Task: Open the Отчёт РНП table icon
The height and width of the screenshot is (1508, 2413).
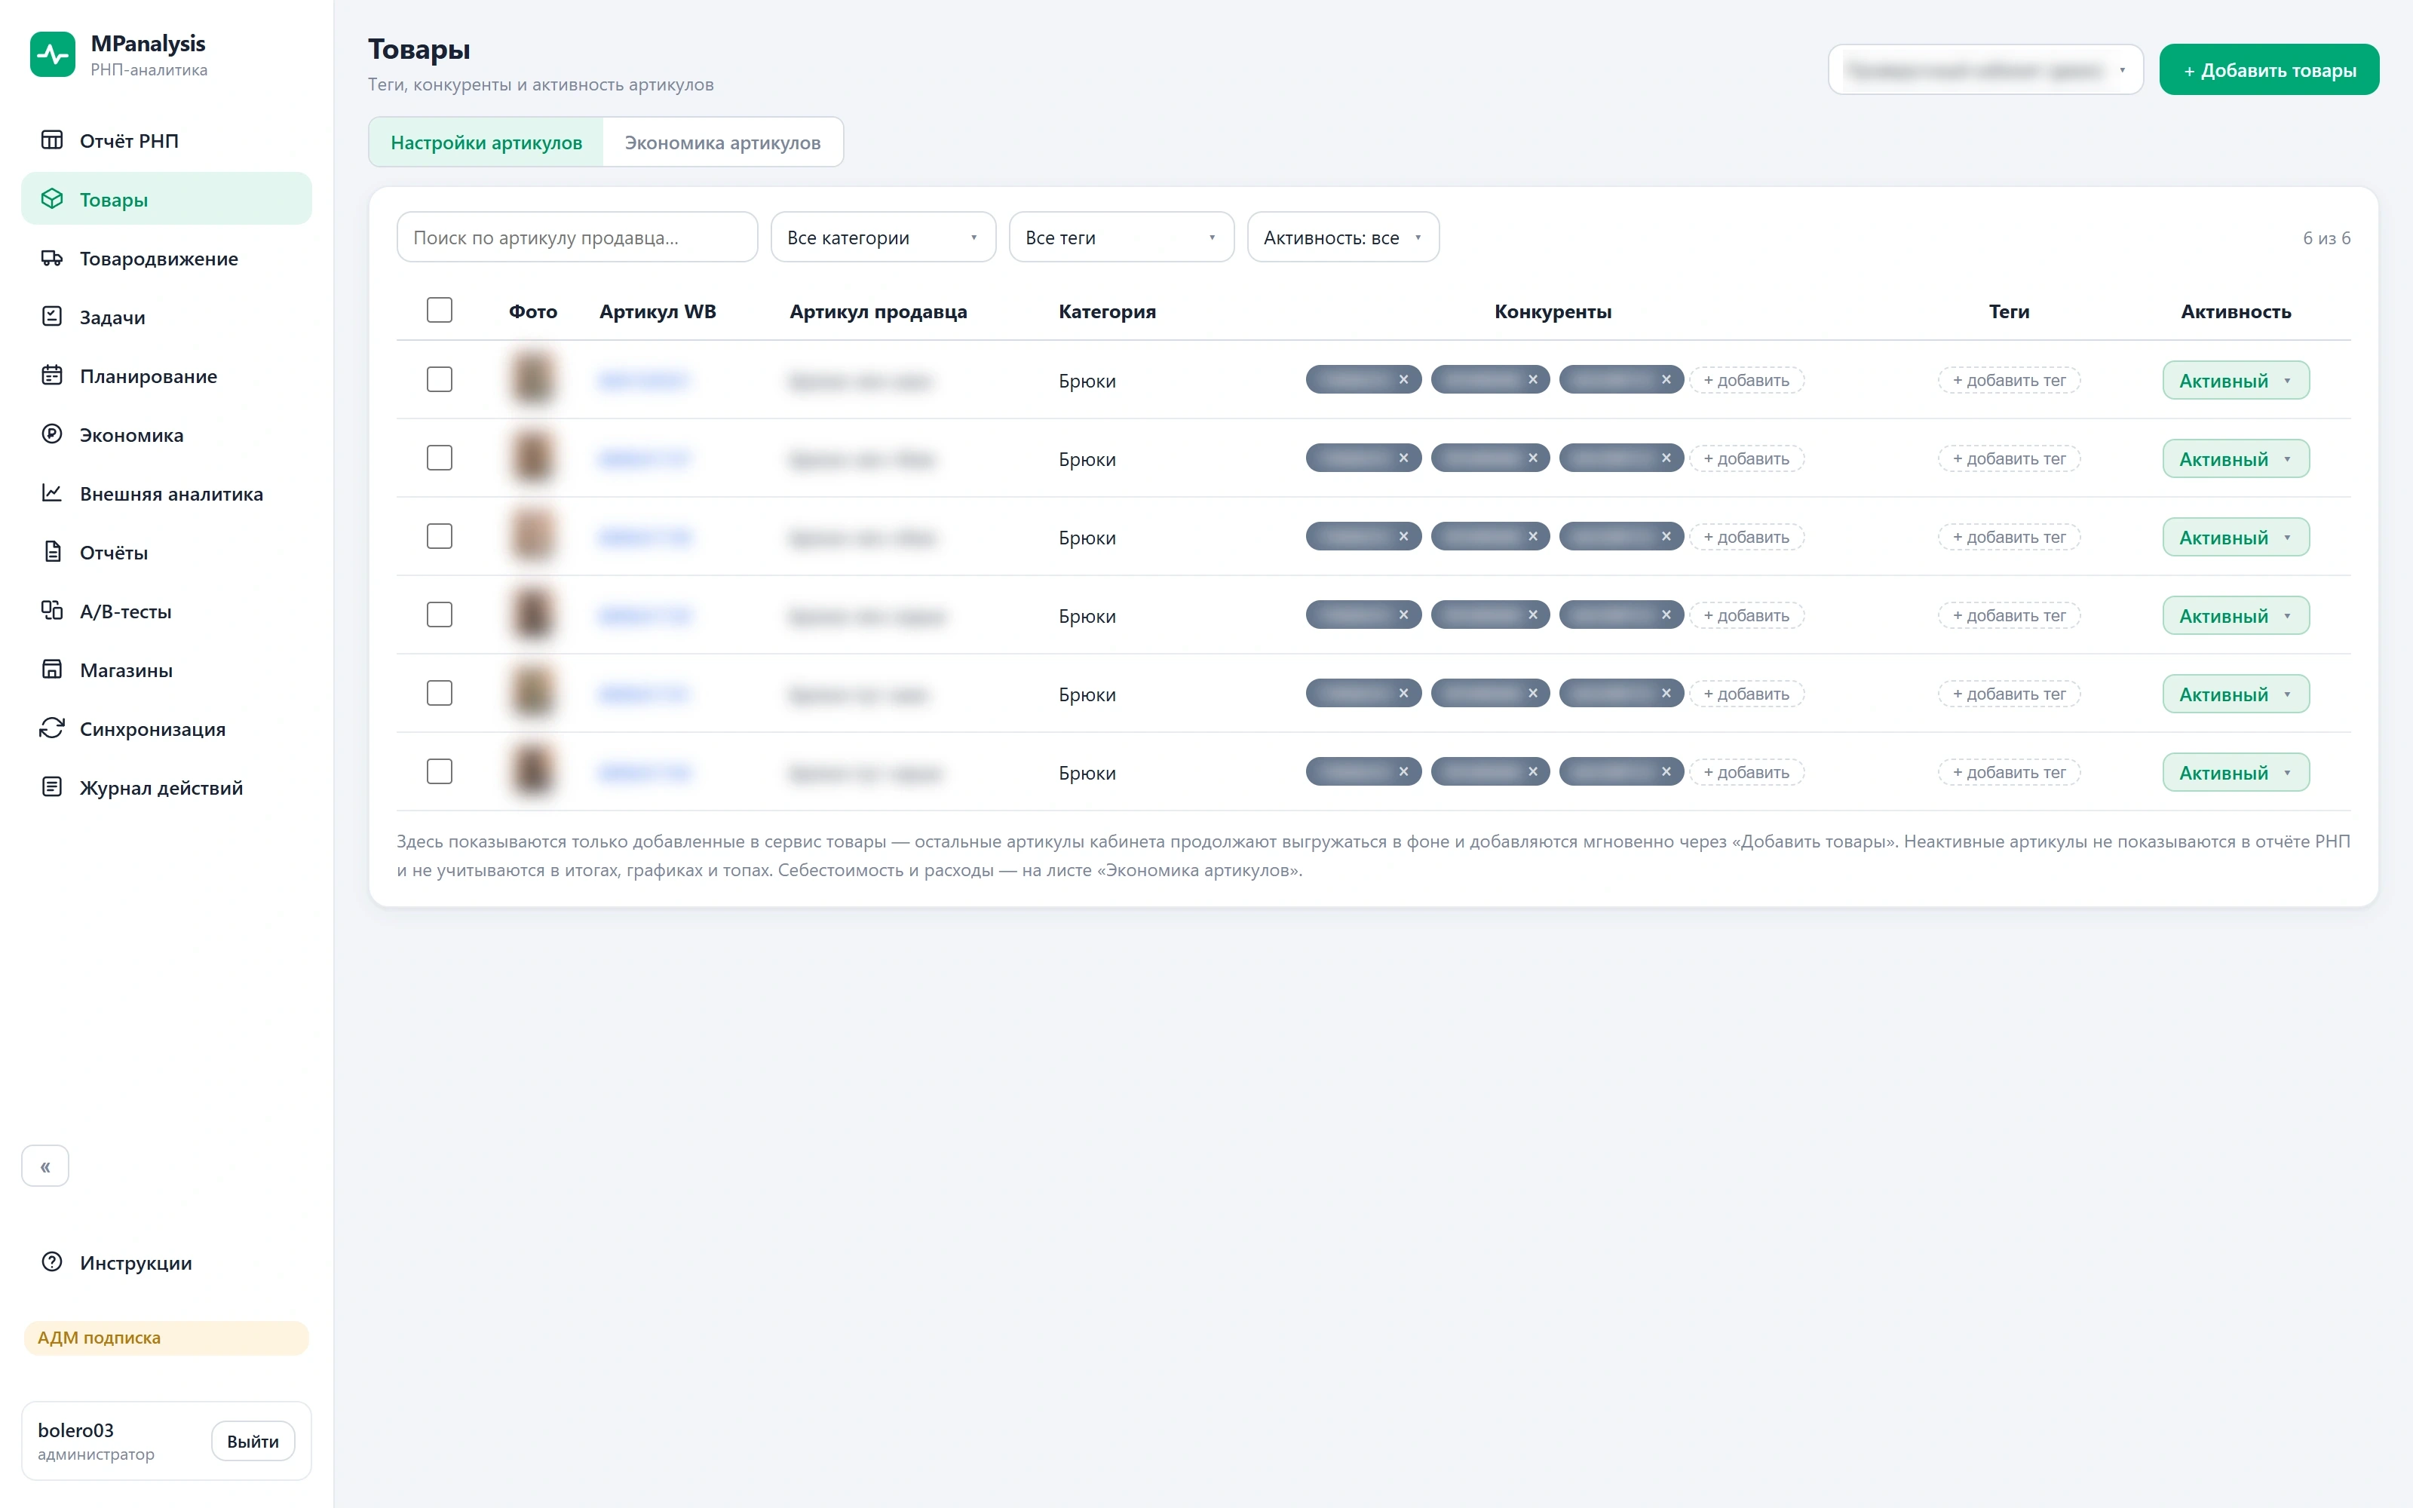Action: coord(52,139)
